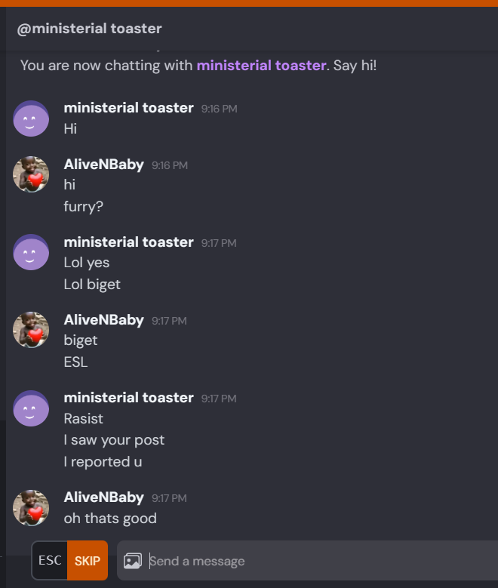Click ministerial toaster's avatar beside "Rasist" message

click(x=31, y=408)
